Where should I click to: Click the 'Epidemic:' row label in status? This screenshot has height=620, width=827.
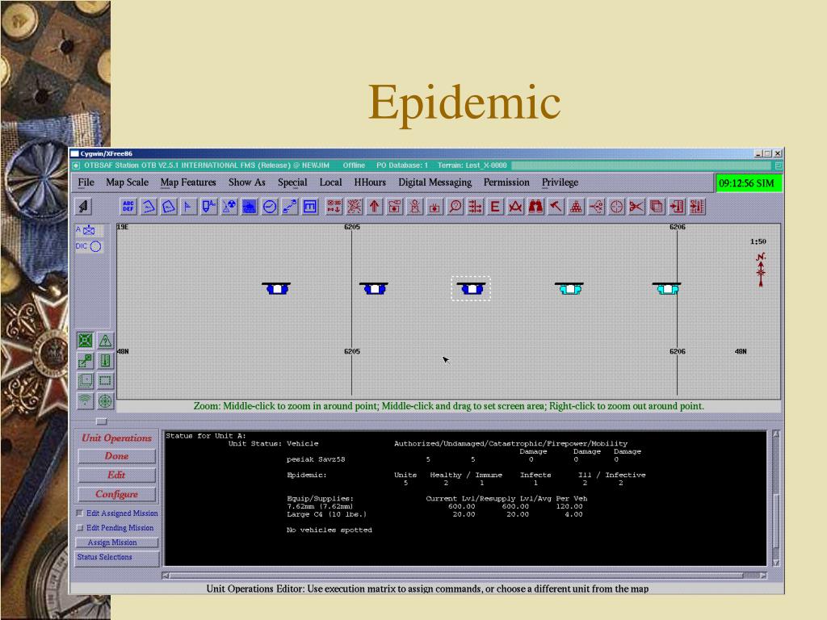(x=306, y=475)
